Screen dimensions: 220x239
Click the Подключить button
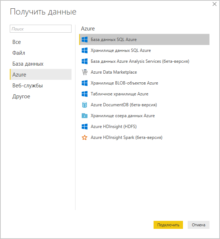point(168,225)
